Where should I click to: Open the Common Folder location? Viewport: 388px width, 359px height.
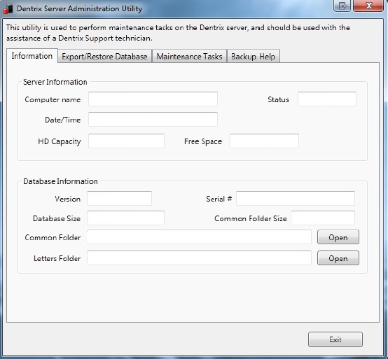pyautogui.click(x=338, y=237)
